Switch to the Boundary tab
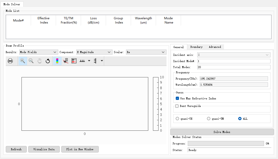 click(x=196, y=47)
